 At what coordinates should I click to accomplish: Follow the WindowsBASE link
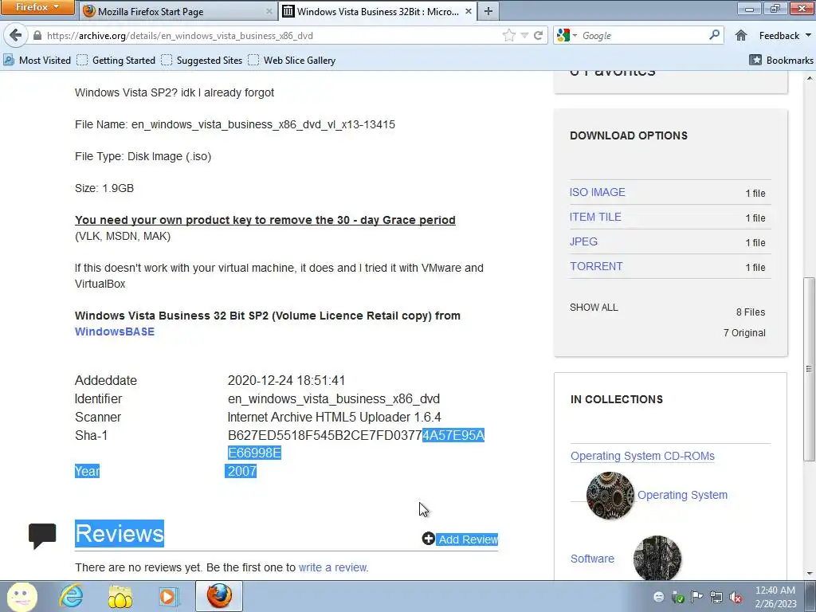[115, 331]
